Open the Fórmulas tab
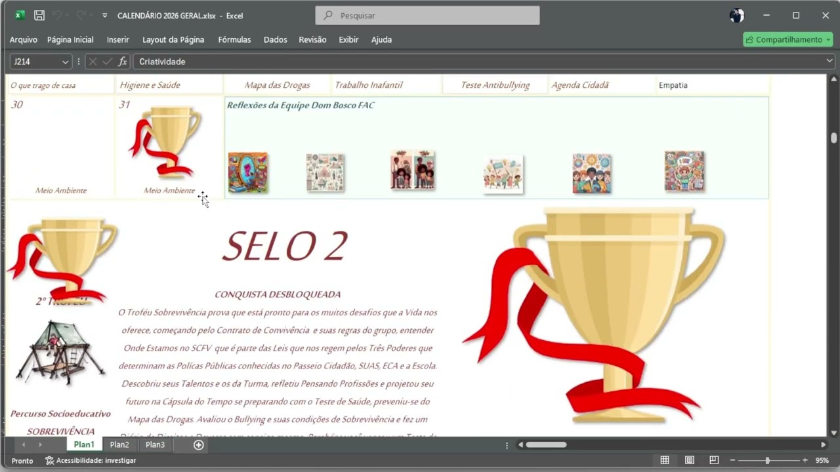840x472 pixels. 234,39
